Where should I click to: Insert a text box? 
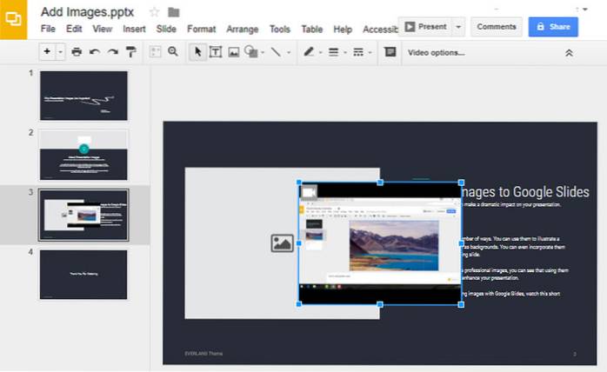[216, 52]
